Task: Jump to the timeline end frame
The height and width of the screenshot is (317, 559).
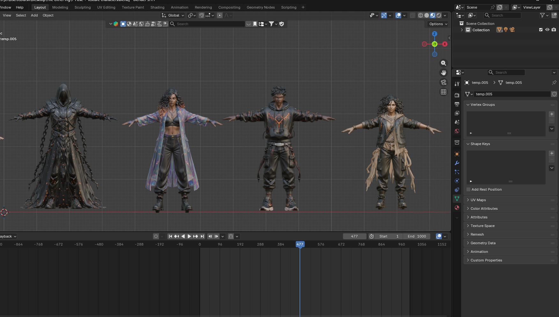Action: tap(202, 236)
